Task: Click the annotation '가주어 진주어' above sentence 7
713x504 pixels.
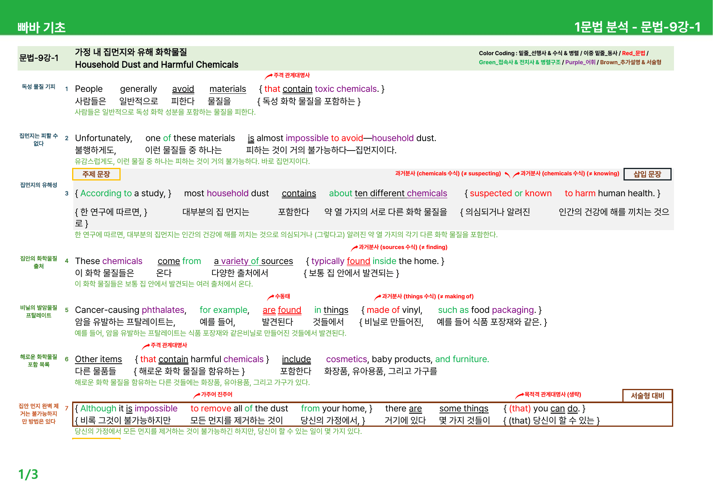Action: coord(216,394)
